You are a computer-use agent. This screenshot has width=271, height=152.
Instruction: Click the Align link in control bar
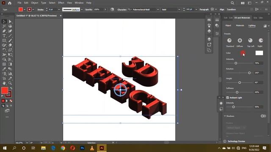point(222,9)
